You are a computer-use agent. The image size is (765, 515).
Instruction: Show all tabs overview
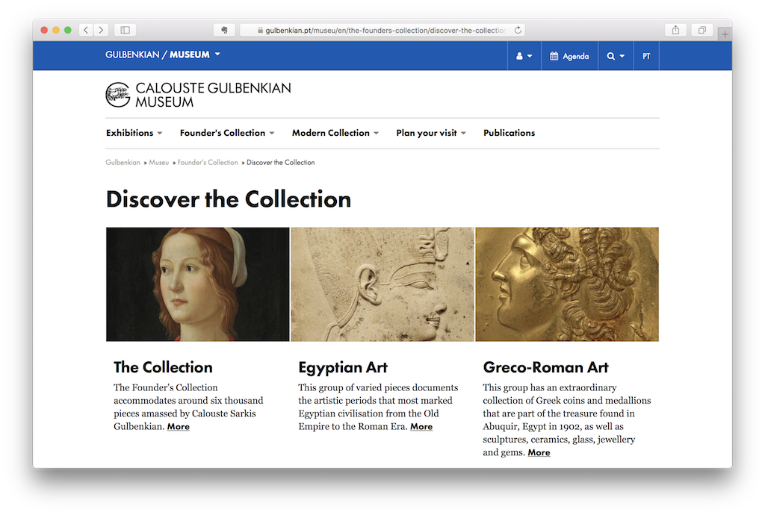702,30
